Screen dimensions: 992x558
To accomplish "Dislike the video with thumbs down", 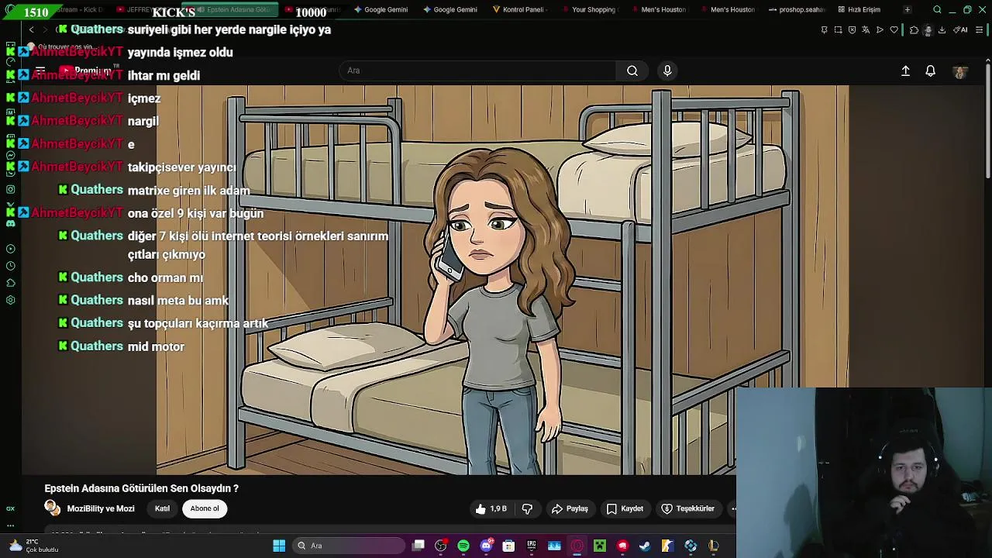I will (527, 508).
